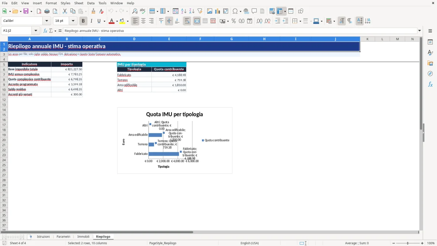Image resolution: width=437 pixels, height=246 pixels.
Task: Open Find and Replace
Action: click(x=135, y=11)
